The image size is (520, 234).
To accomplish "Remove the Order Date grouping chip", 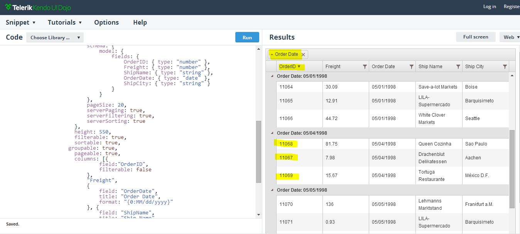I will (x=303, y=55).
